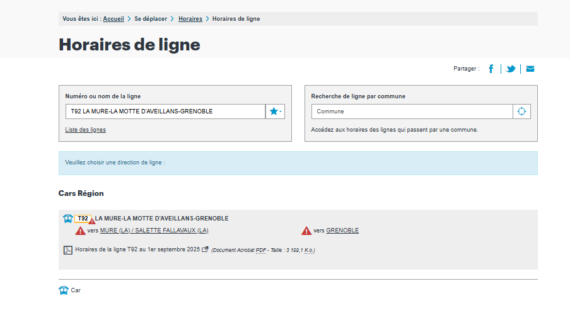Go to Accueil in the breadcrumb
The width and height of the screenshot is (570, 320).
[113, 19]
